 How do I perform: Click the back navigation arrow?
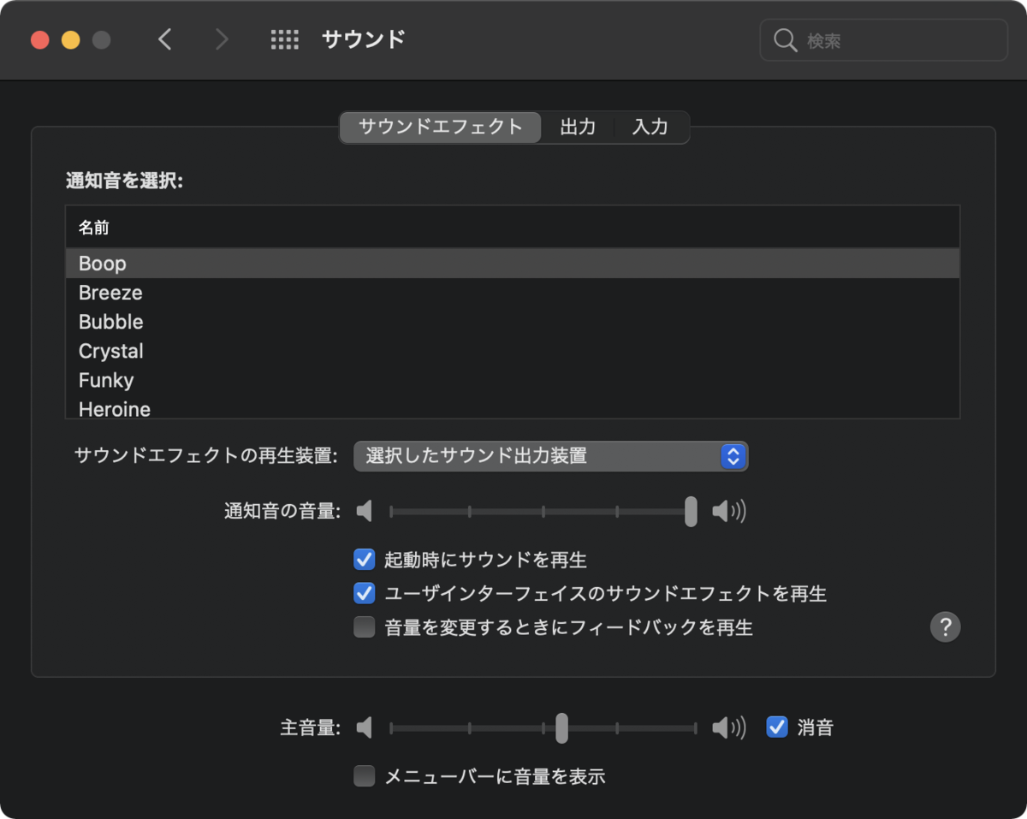[165, 39]
